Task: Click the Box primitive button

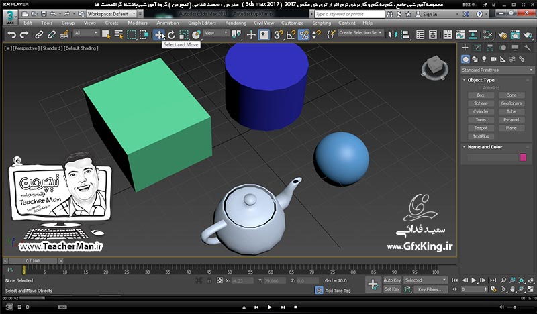Action: [x=481, y=95]
